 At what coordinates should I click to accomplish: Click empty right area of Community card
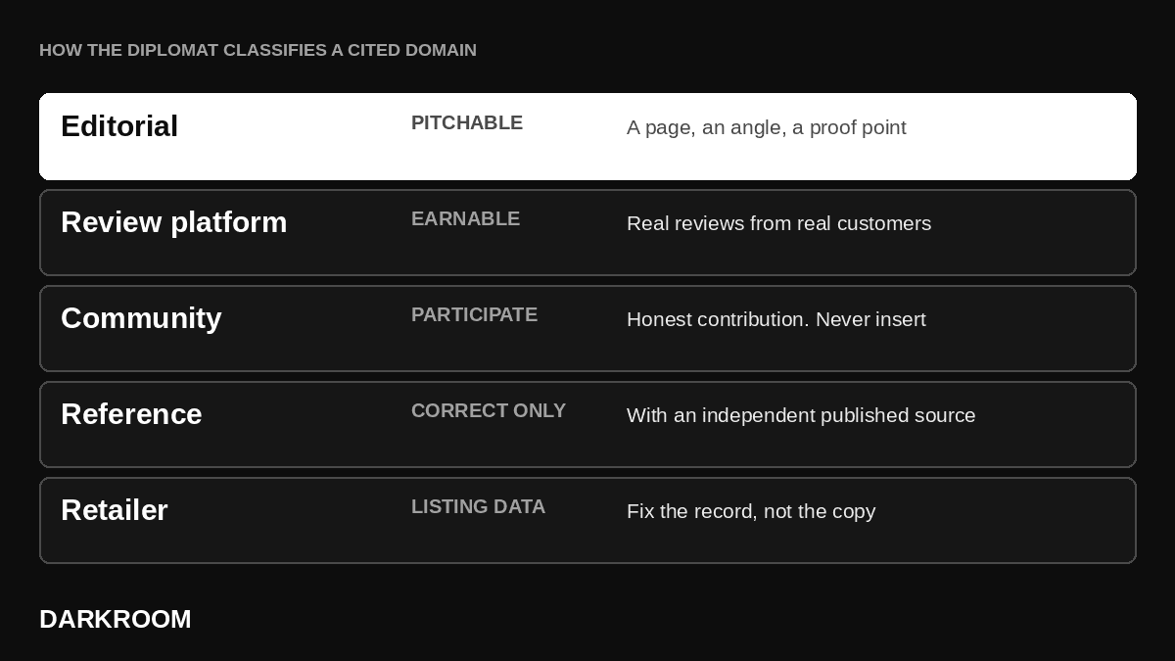[x=1028, y=343]
